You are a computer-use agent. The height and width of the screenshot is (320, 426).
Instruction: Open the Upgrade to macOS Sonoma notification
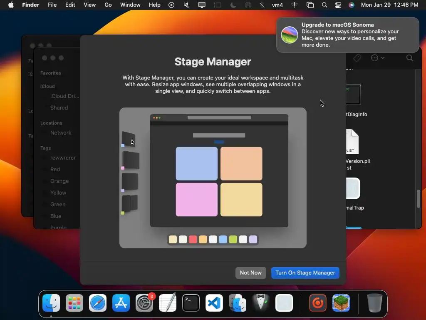tap(347, 35)
